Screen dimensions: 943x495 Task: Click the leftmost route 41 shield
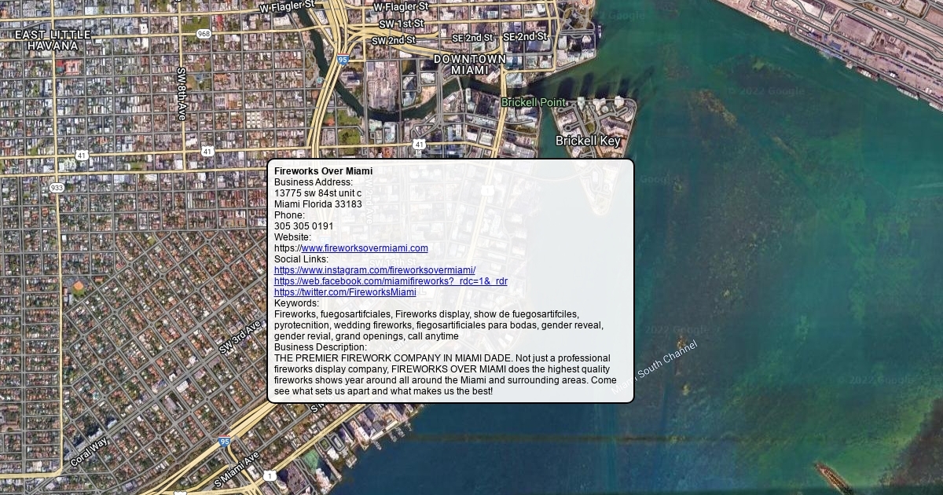point(82,156)
